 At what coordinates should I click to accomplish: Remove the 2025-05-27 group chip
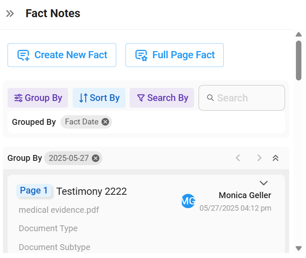96,158
